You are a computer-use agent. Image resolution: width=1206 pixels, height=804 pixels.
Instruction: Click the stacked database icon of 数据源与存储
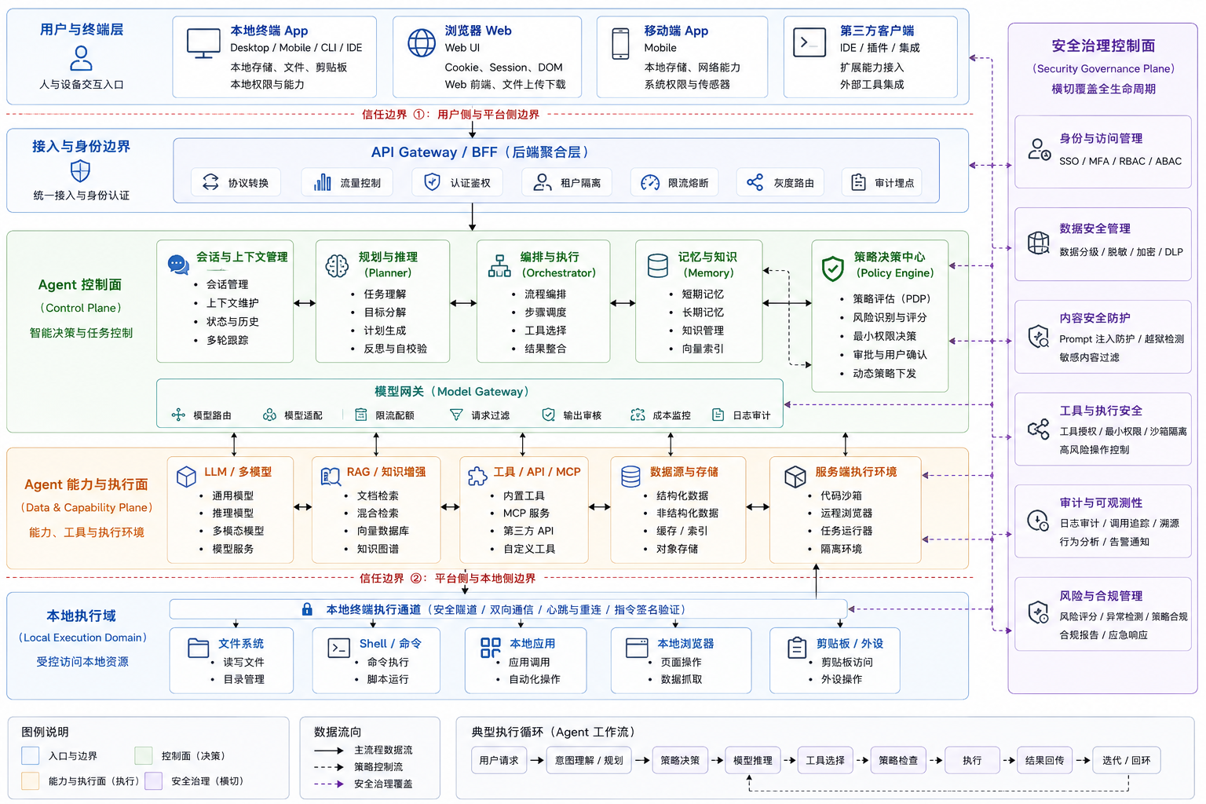(631, 476)
